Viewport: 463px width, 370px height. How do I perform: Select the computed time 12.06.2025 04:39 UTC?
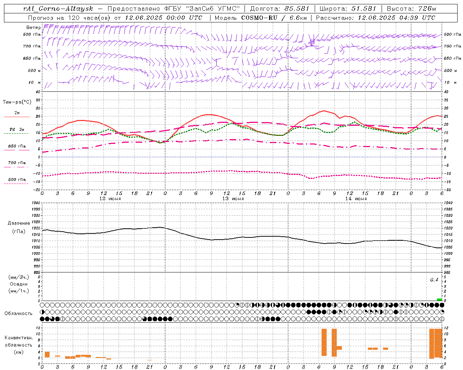[396, 18]
